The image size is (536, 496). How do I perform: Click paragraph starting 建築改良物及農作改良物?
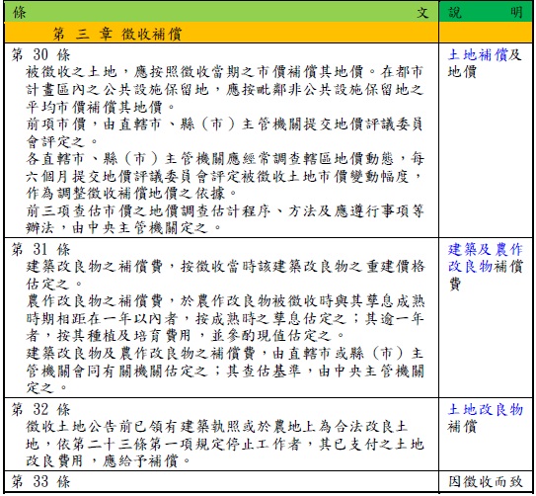coord(225,371)
